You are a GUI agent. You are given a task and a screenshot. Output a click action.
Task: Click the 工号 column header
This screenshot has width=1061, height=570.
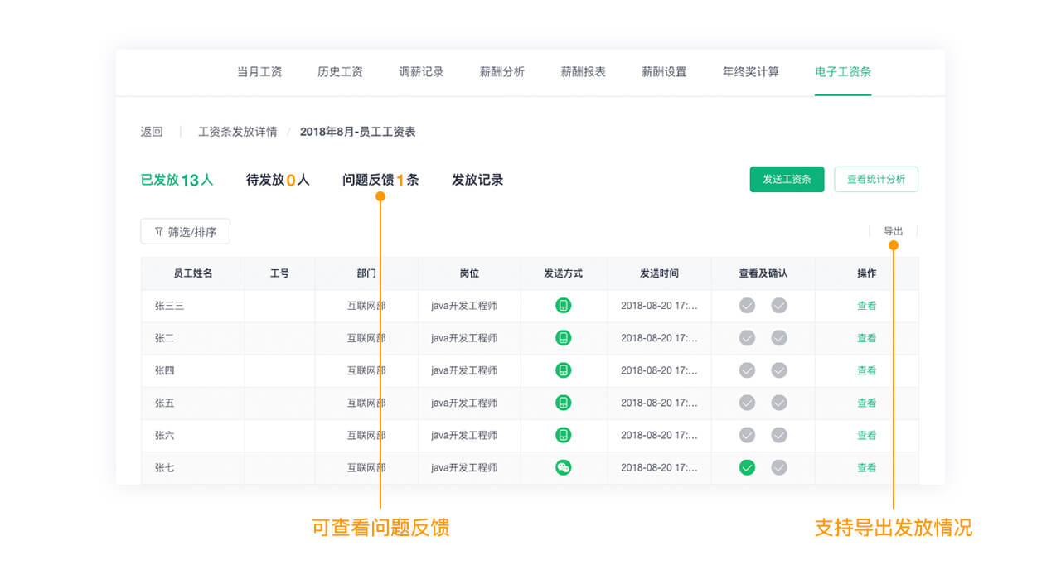tap(280, 273)
